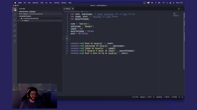Open the Selection menu
Image resolution: width=197 pixels, height=110 pixels.
(x=35, y=3)
